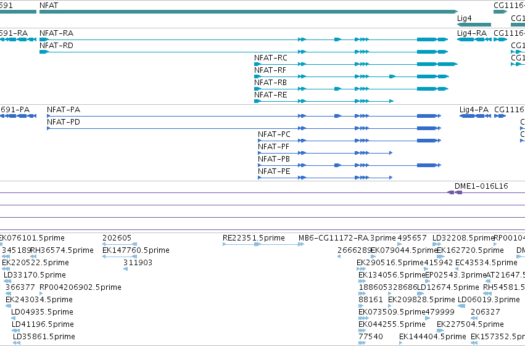Select EST 311903
The width and height of the screenshot is (525, 346).
(x=138, y=263)
